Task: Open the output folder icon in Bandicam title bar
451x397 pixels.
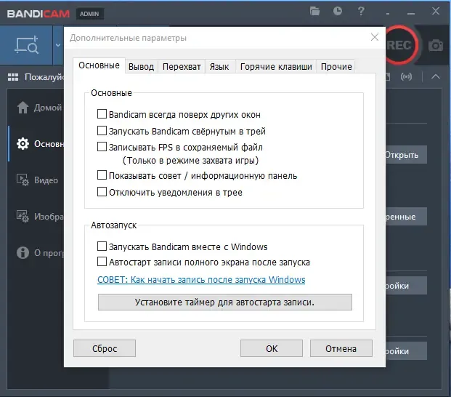Action: (x=314, y=12)
